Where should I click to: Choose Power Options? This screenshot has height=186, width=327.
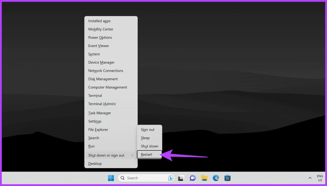point(111,38)
